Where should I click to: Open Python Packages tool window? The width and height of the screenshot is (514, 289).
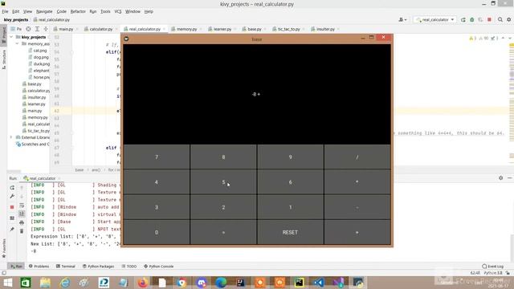tap(98, 267)
